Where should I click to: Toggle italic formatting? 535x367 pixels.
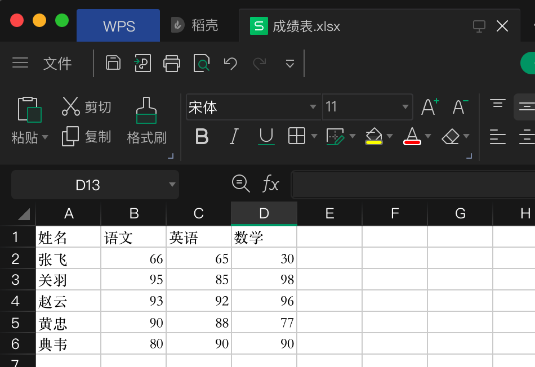(234, 136)
